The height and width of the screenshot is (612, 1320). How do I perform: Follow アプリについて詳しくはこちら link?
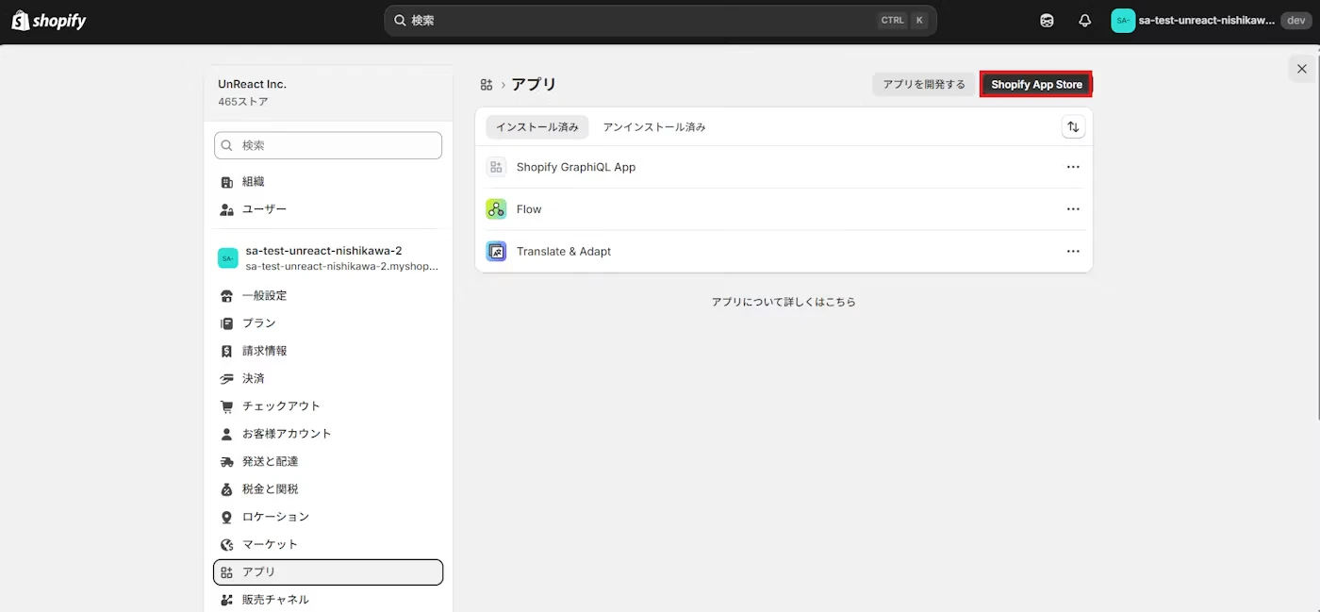click(784, 302)
